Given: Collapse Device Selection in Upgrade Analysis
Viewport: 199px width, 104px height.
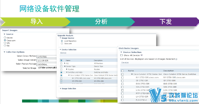Looking at the screenshot, I should coord(60,50).
